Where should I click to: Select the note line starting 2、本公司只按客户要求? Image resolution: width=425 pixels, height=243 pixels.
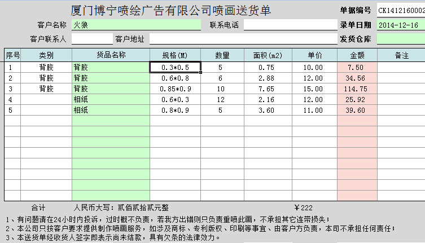click(200, 228)
